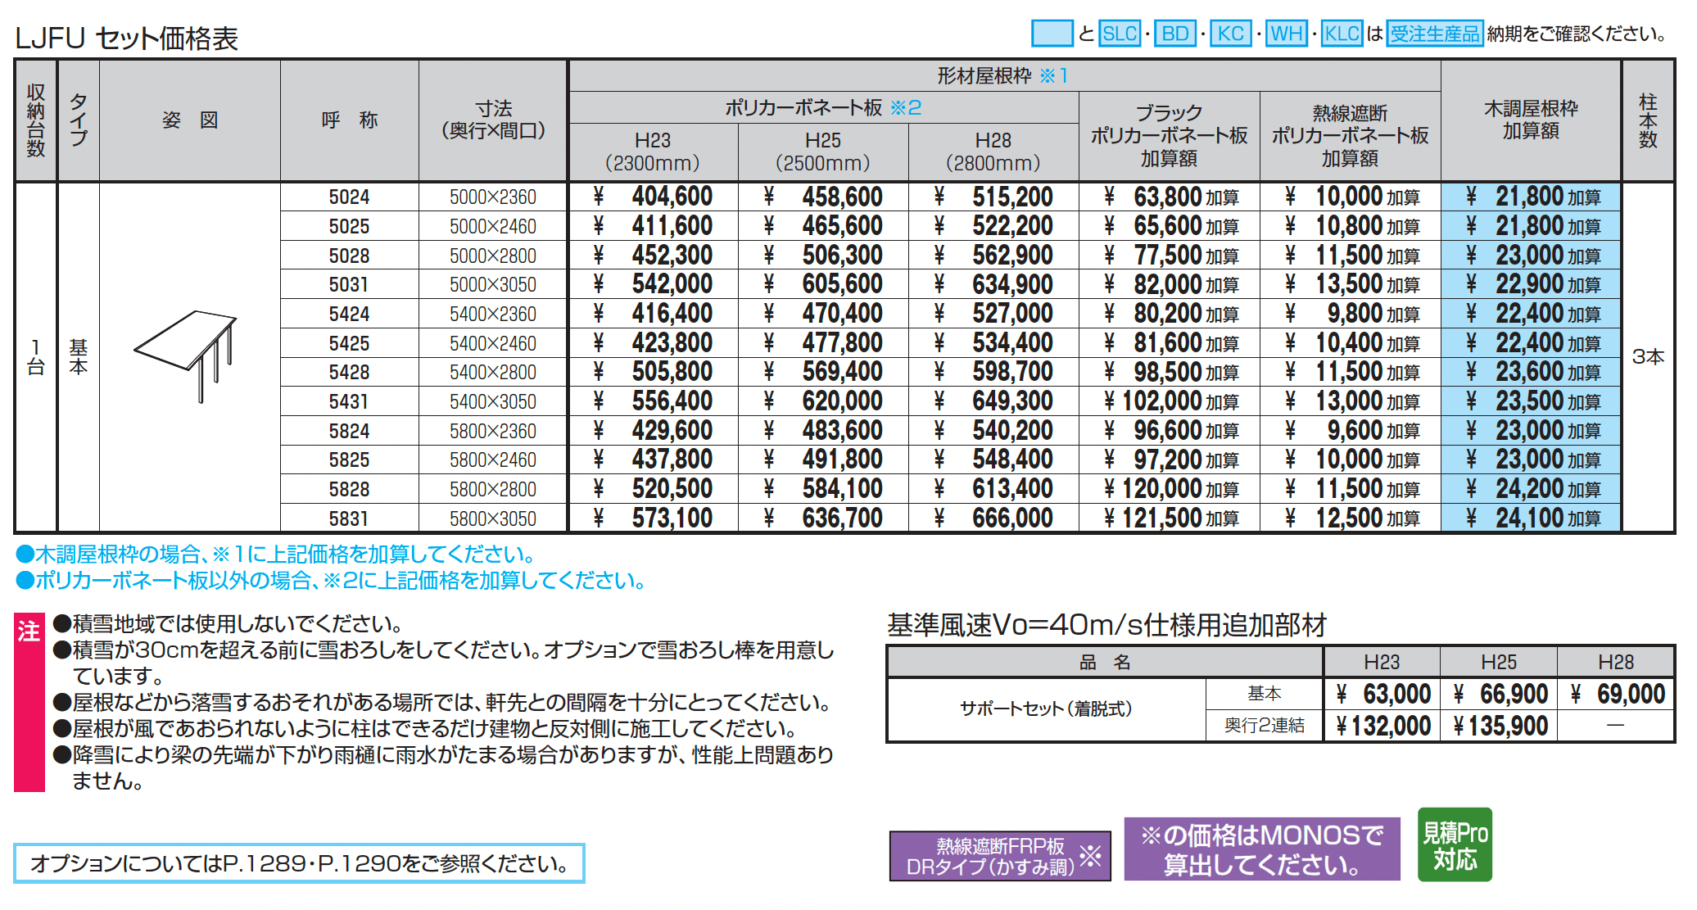The image size is (1697, 910).
Task: Select the H23 (2300mm) column header
Action: click(653, 152)
